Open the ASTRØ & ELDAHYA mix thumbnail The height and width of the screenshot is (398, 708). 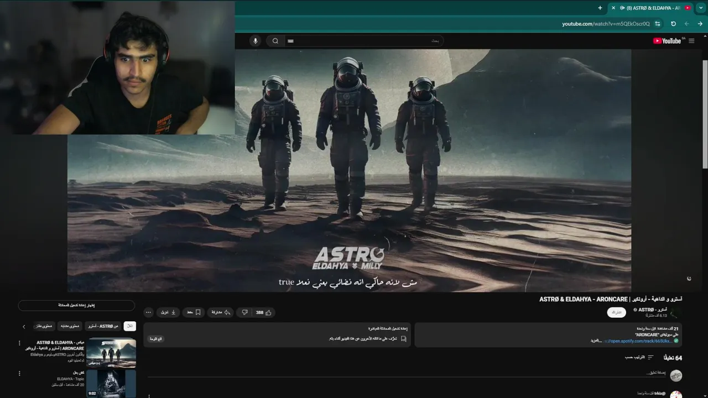pos(111,353)
